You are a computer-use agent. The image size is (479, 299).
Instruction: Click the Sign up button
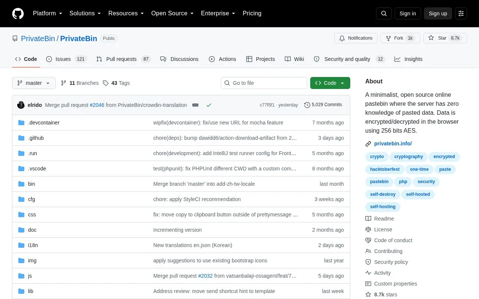pyautogui.click(x=438, y=13)
